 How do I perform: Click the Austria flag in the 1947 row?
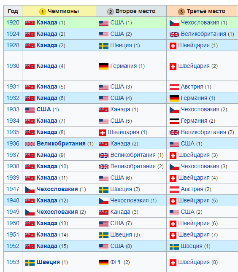(174, 189)
